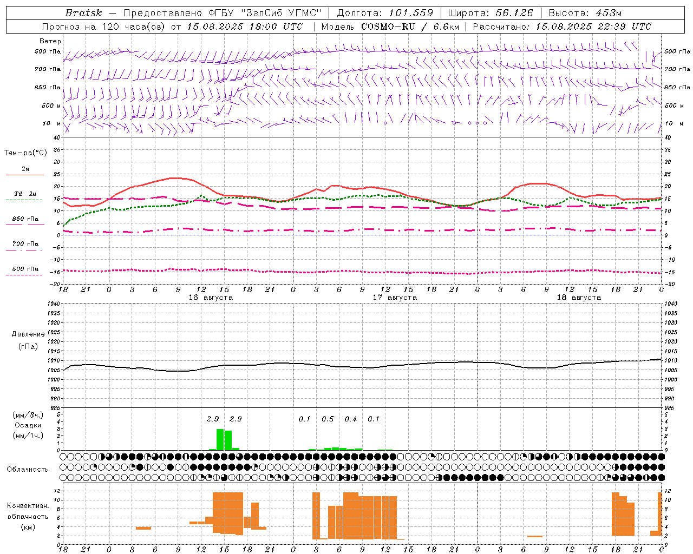This screenshot has height=554, width=693.
Task: Select the 'Td 2м' dew point legend entry
Action: click(x=25, y=194)
